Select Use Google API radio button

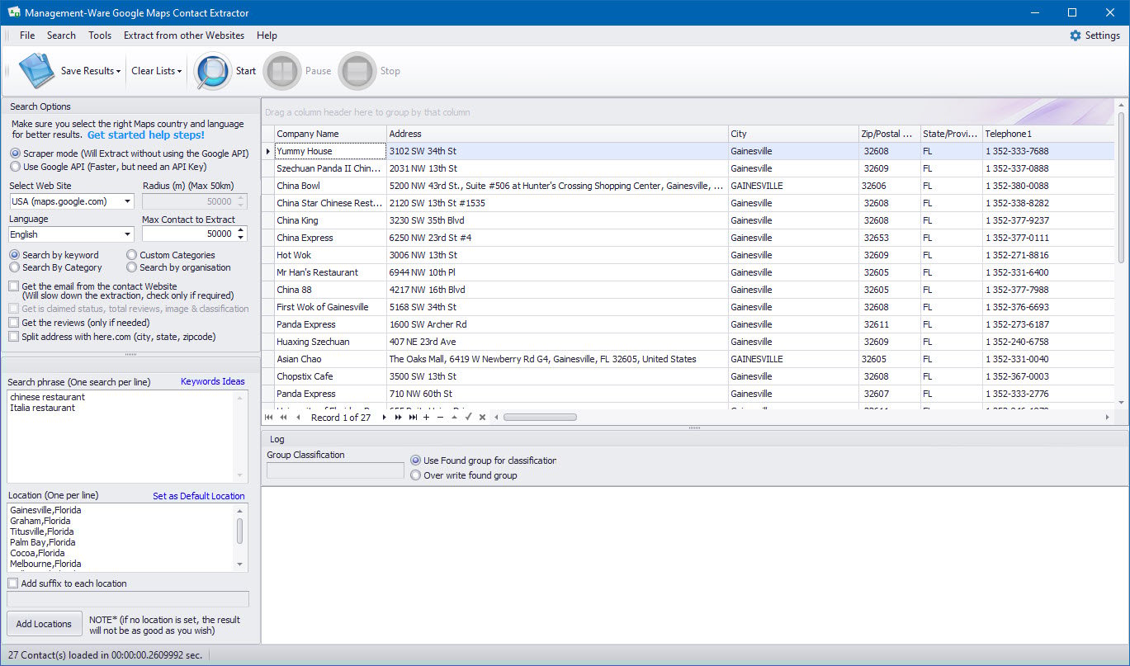click(16, 167)
